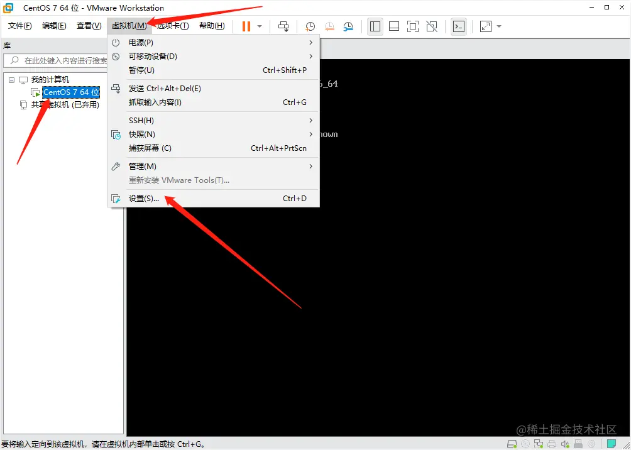Open 设置(S)... from the menu
Image resolution: width=631 pixels, height=450 pixels.
tap(213, 199)
